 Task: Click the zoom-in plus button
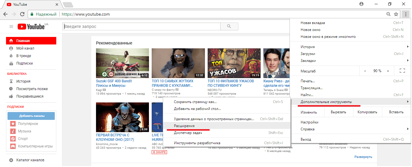point(388,71)
